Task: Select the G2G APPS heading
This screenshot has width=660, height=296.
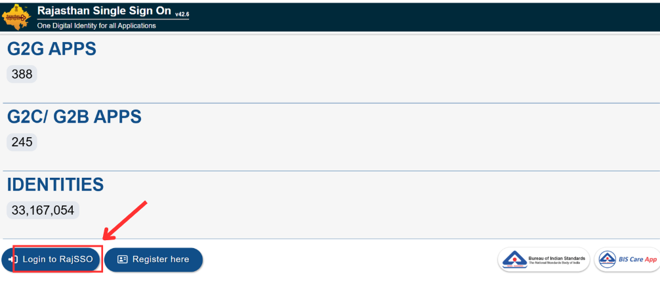Action: pyautogui.click(x=52, y=49)
